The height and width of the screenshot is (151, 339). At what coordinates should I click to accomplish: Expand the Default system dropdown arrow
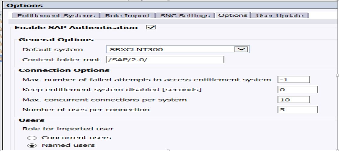coord(242,49)
